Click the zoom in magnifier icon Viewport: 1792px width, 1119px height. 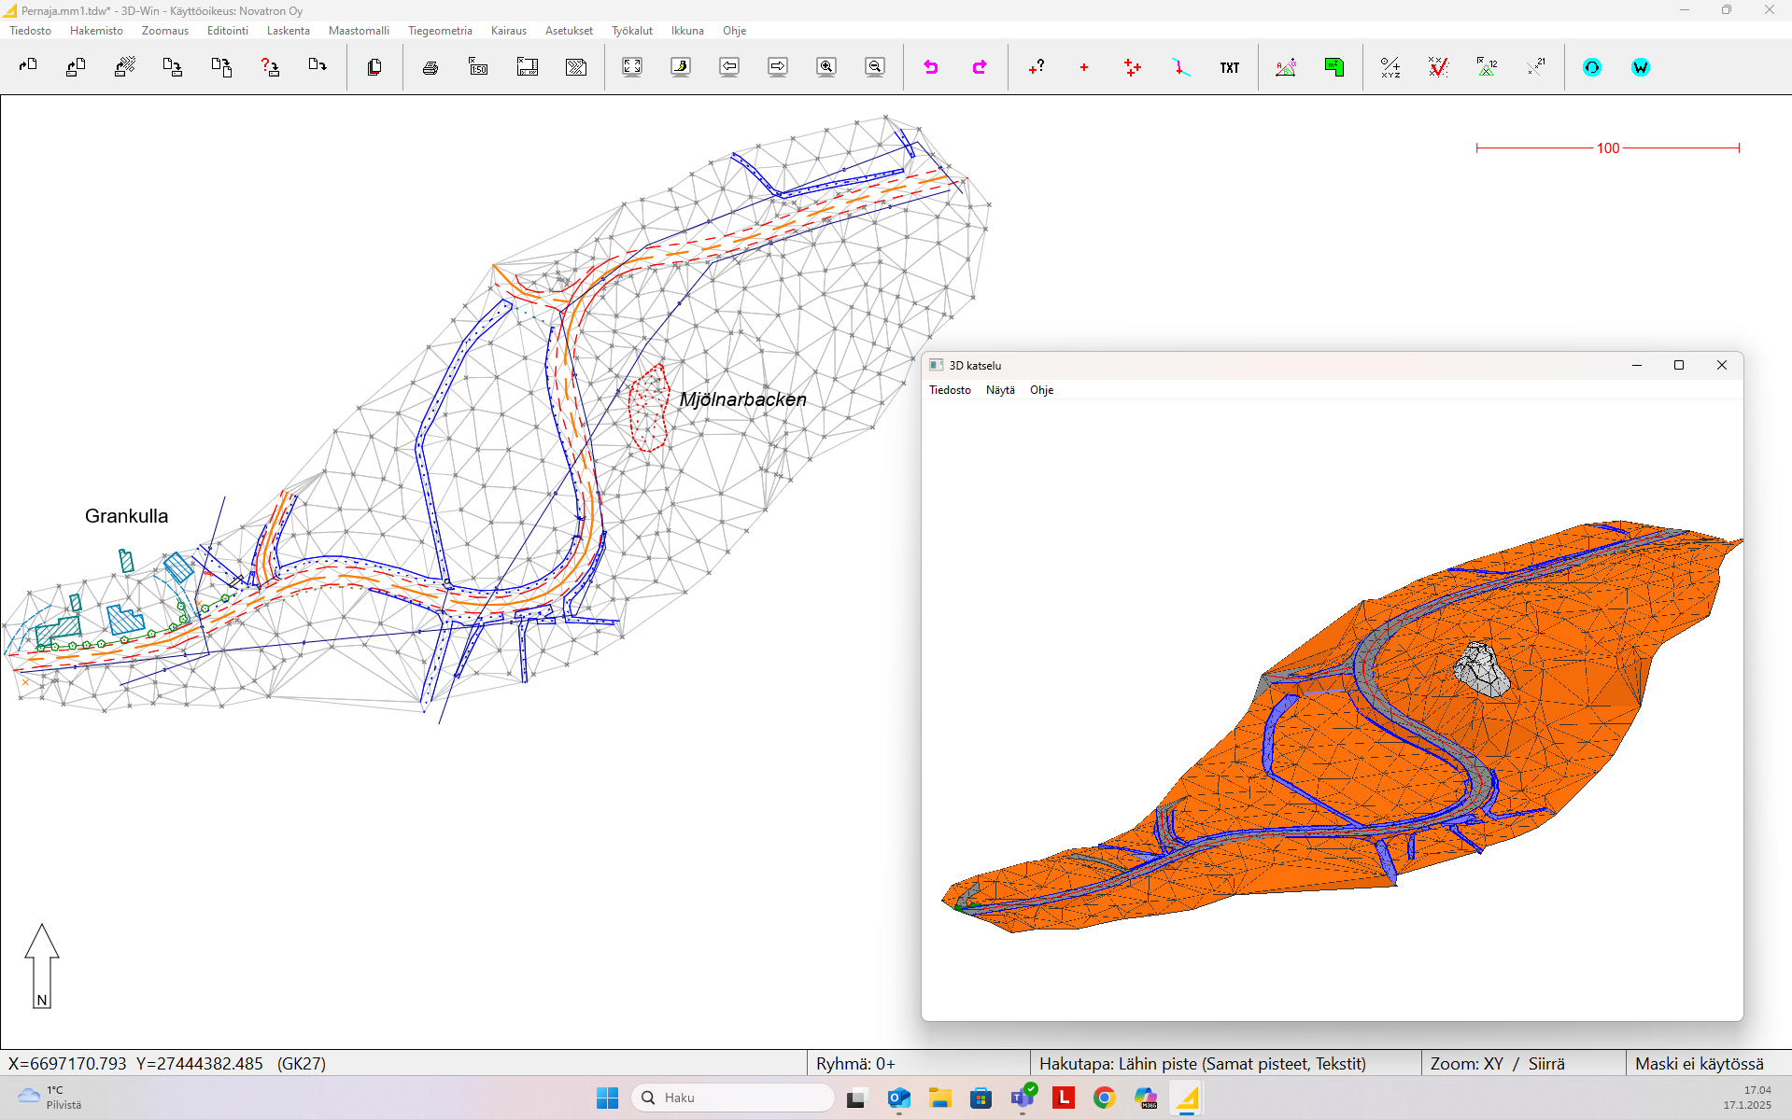click(x=826, y=67)
